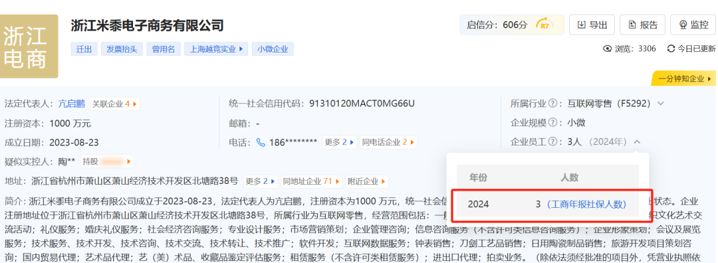Click help icon next to 企业员工
Image resolution: width=718 pixels, height=263 pixels.
click(552, 141)
